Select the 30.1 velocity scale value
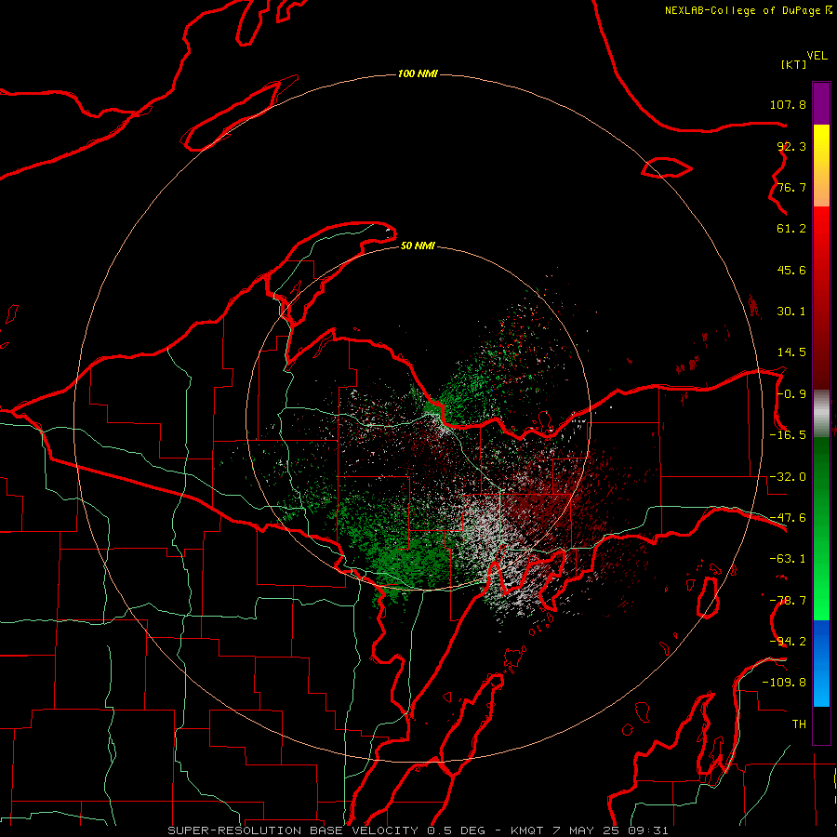837x837 pixels. tap(791, 312)
